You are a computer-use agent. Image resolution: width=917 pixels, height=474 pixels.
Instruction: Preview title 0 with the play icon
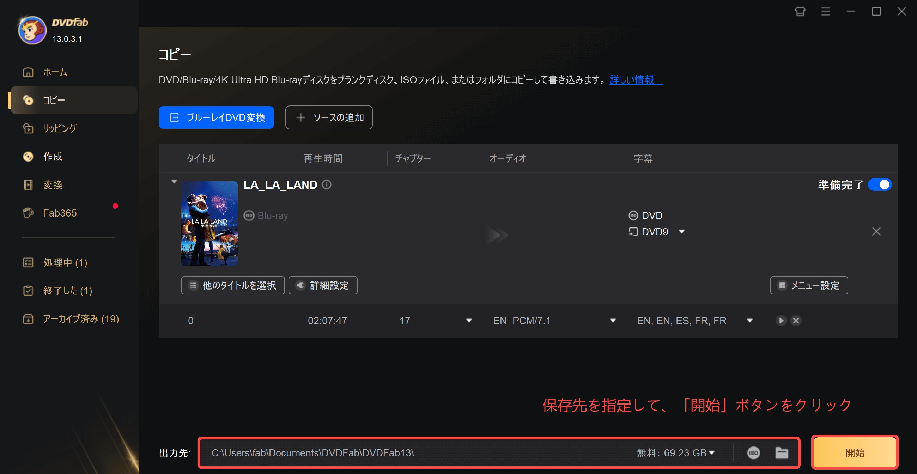pyautogui.click(x=781, y=321)
